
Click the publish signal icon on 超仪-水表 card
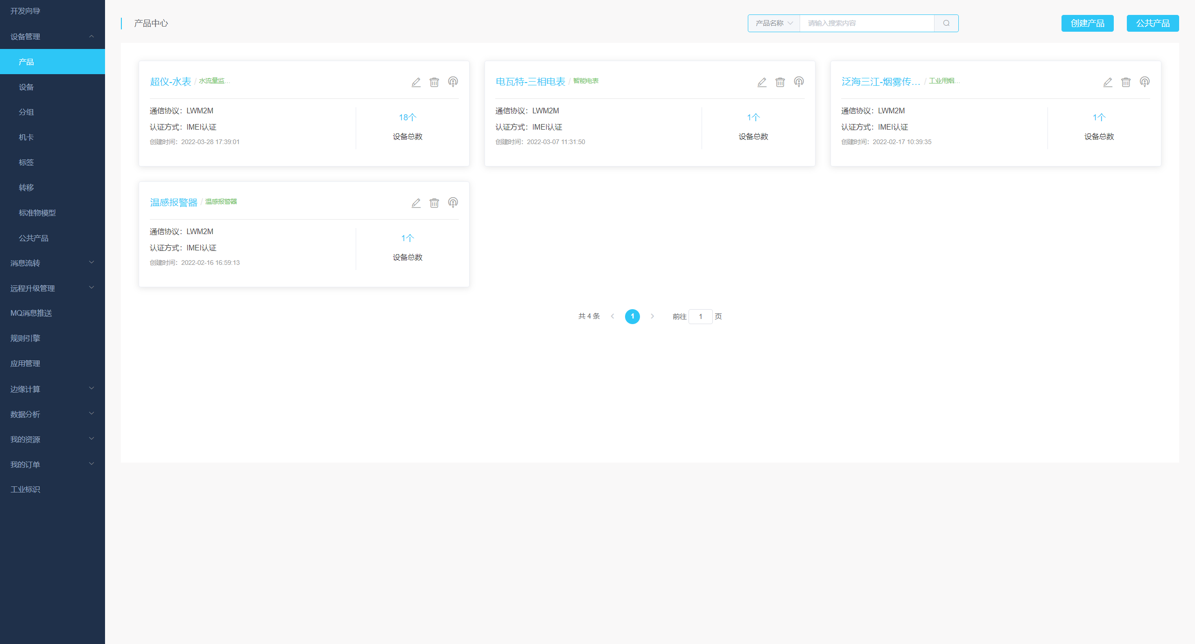pos(453,82)
